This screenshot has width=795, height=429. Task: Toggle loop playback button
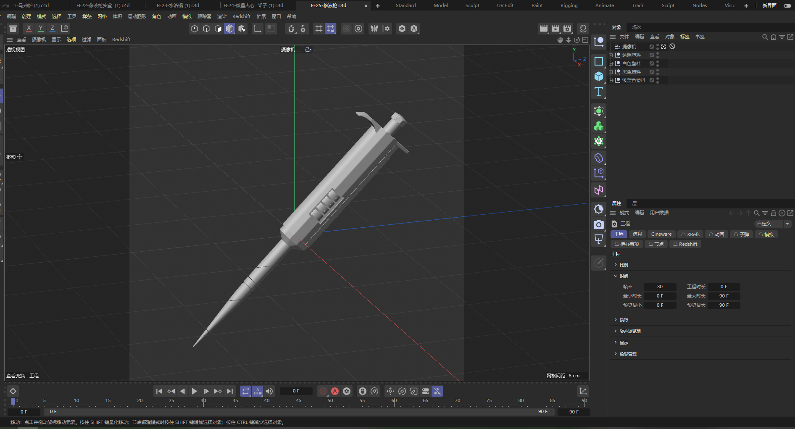tap(246, 391)
